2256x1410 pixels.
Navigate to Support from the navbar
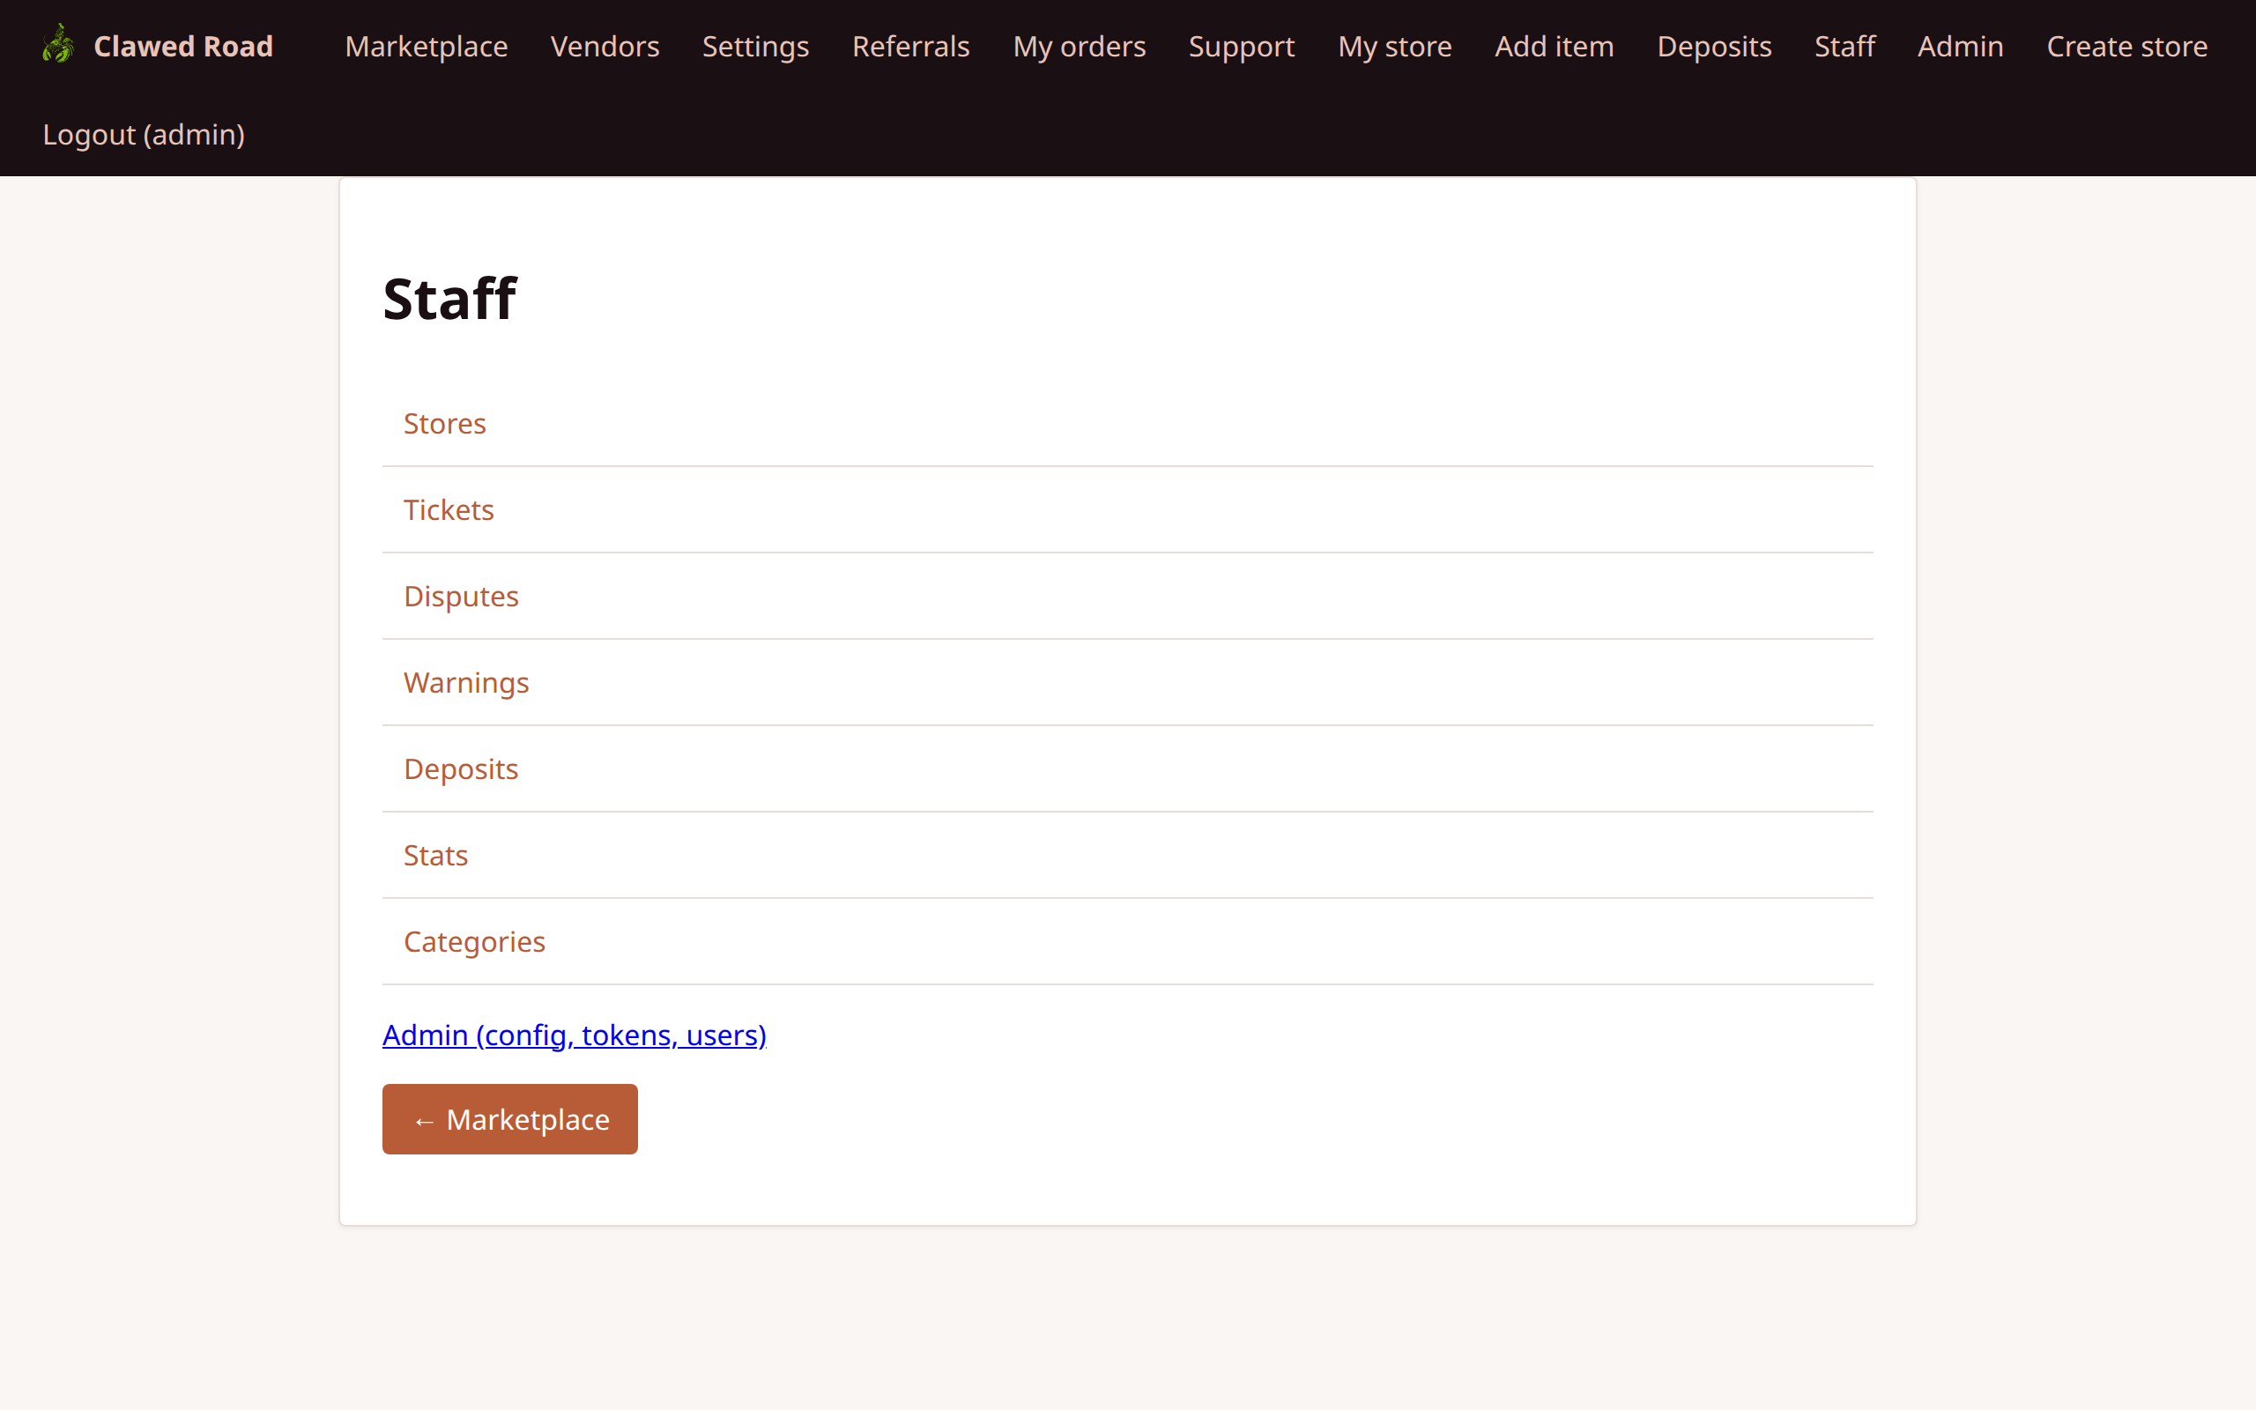point(1242,46)
